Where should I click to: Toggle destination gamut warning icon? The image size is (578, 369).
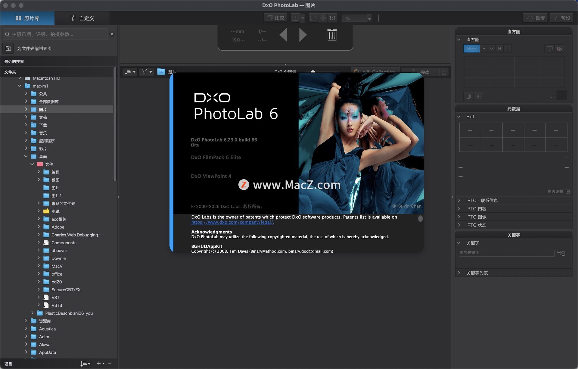(559, 49)
